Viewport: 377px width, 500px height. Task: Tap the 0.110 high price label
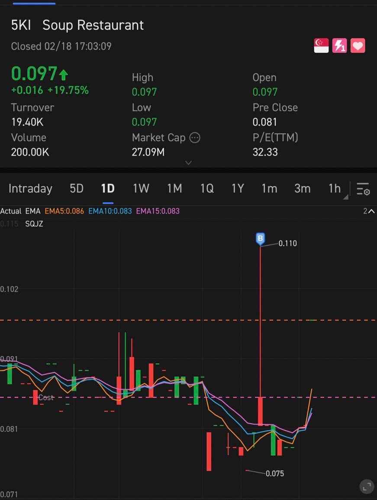coord(287,244)
